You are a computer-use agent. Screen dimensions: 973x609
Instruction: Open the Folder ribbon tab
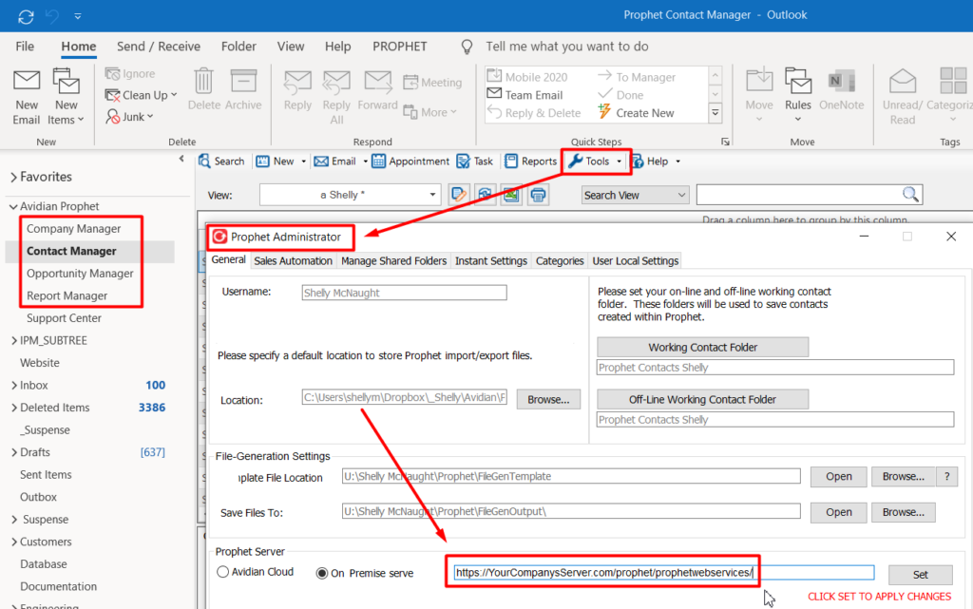point(238,47)
